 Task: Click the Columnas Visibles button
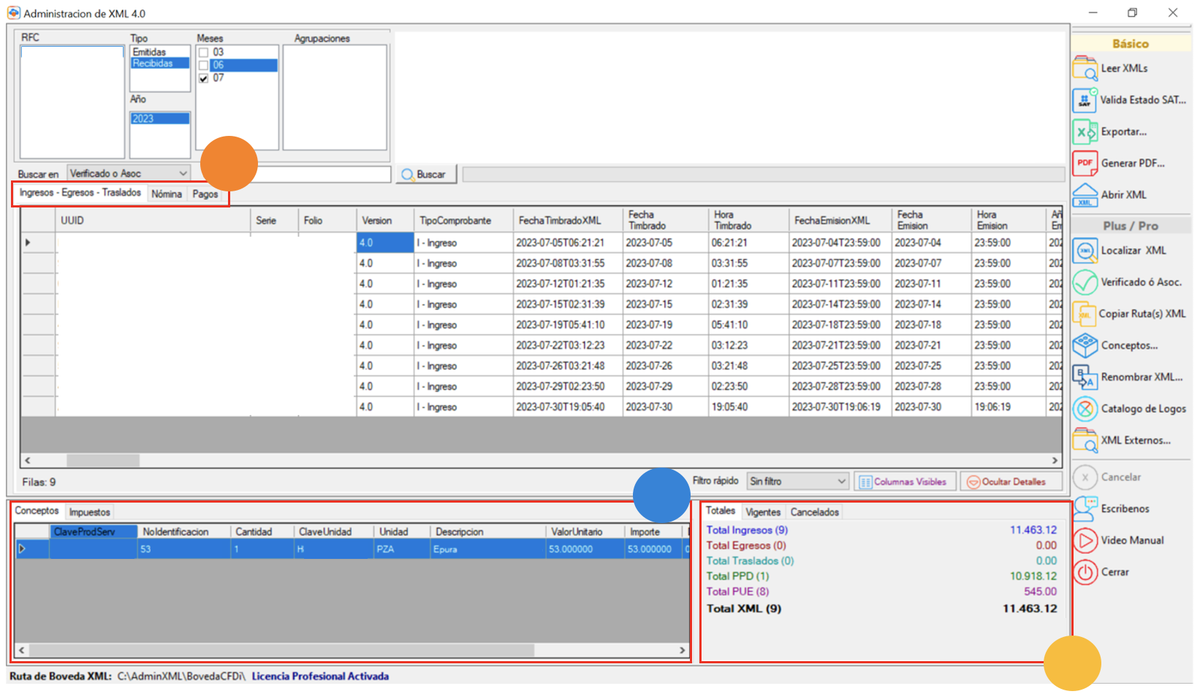tap(905, 482)
